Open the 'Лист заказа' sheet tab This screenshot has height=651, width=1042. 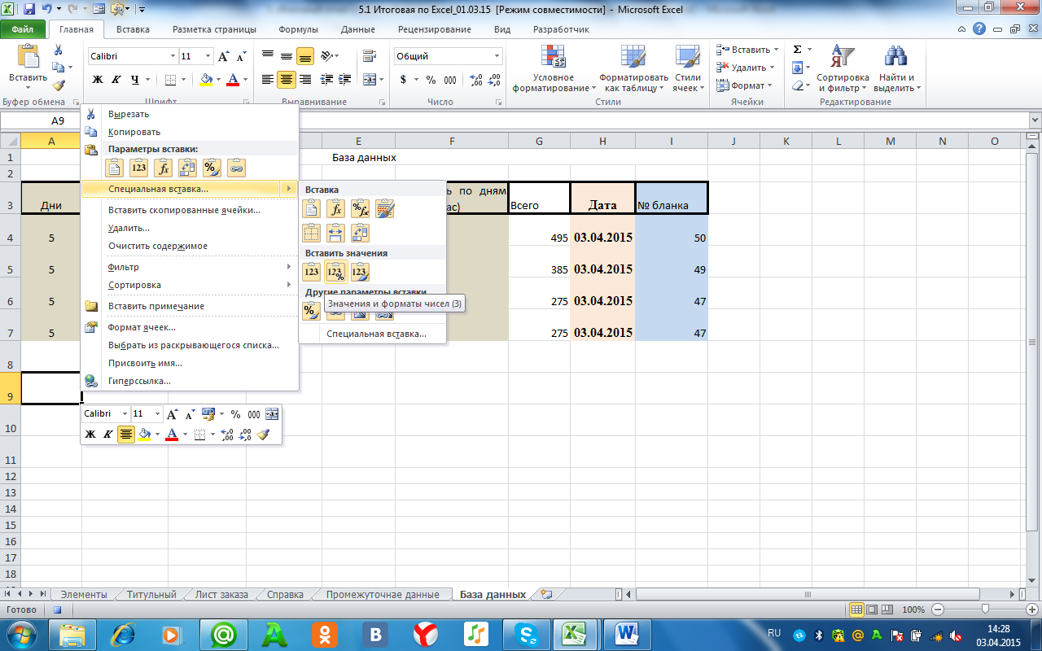(x=221, y=594)
